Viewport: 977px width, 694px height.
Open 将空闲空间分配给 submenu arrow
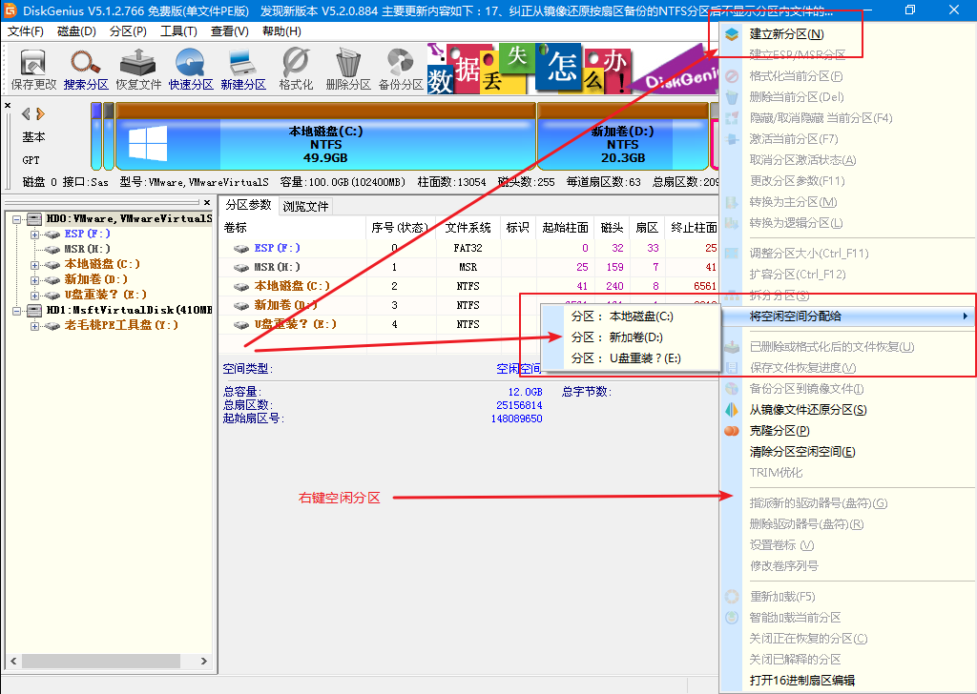click(x=965, y=316)
